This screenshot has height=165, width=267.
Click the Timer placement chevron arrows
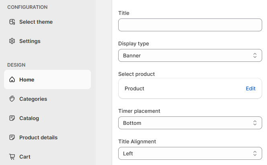coord(255,123)
